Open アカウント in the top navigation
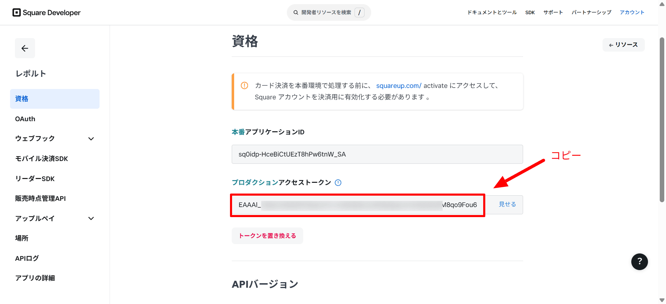The height and width of the screenshot is (304, 666). point(632,12)
